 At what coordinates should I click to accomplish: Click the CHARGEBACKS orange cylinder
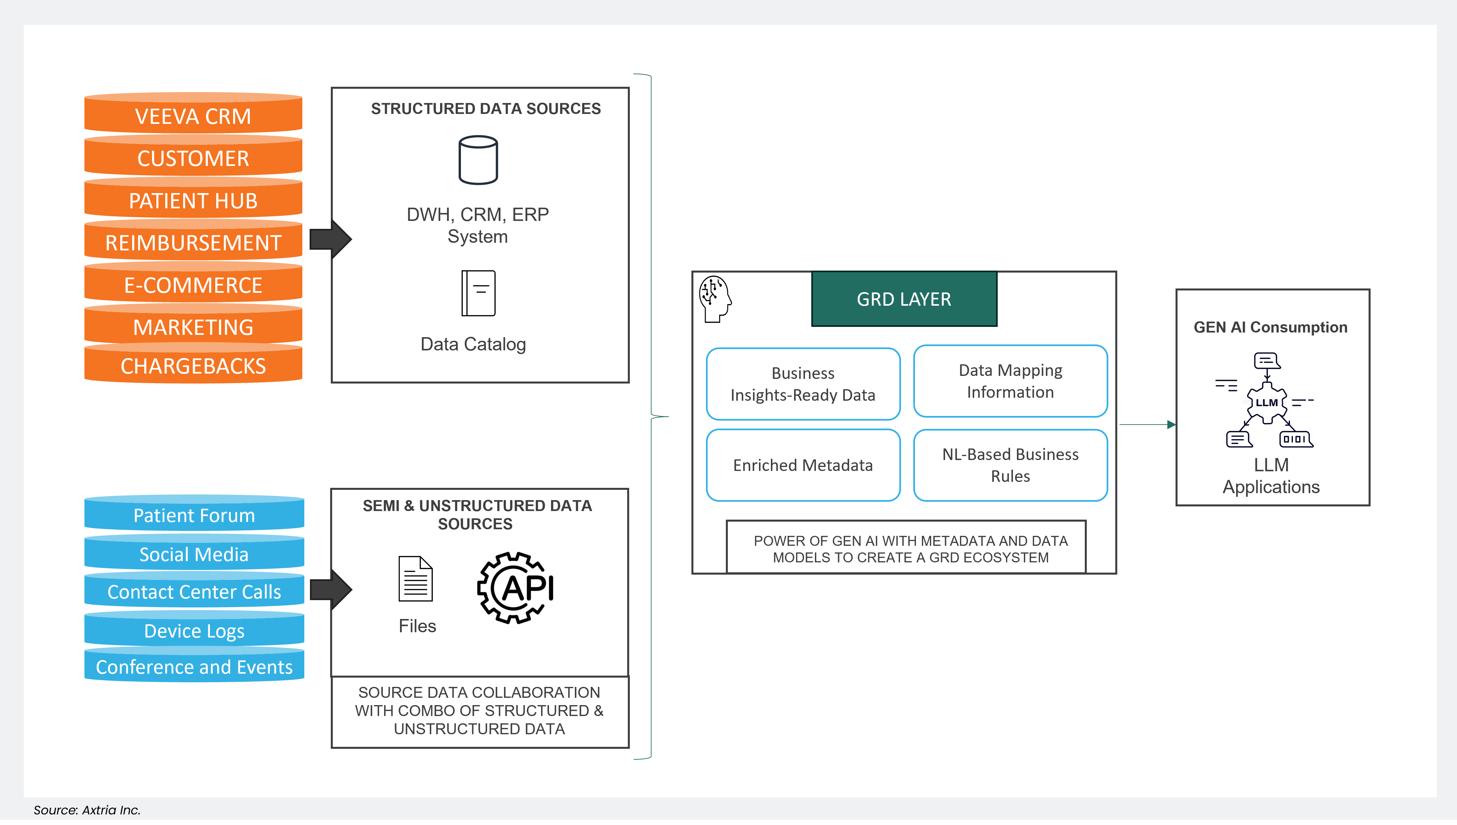[193, 365]
